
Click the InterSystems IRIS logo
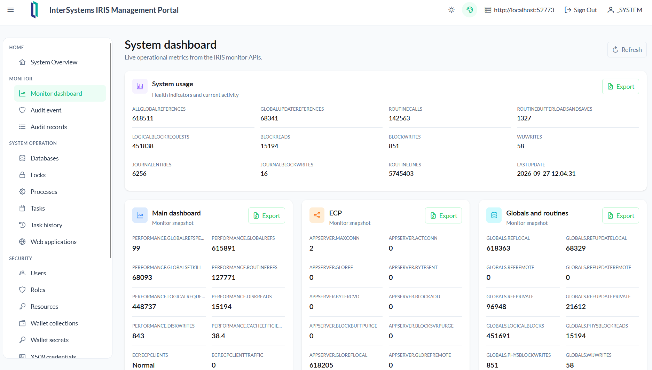[x=34, y=10]
